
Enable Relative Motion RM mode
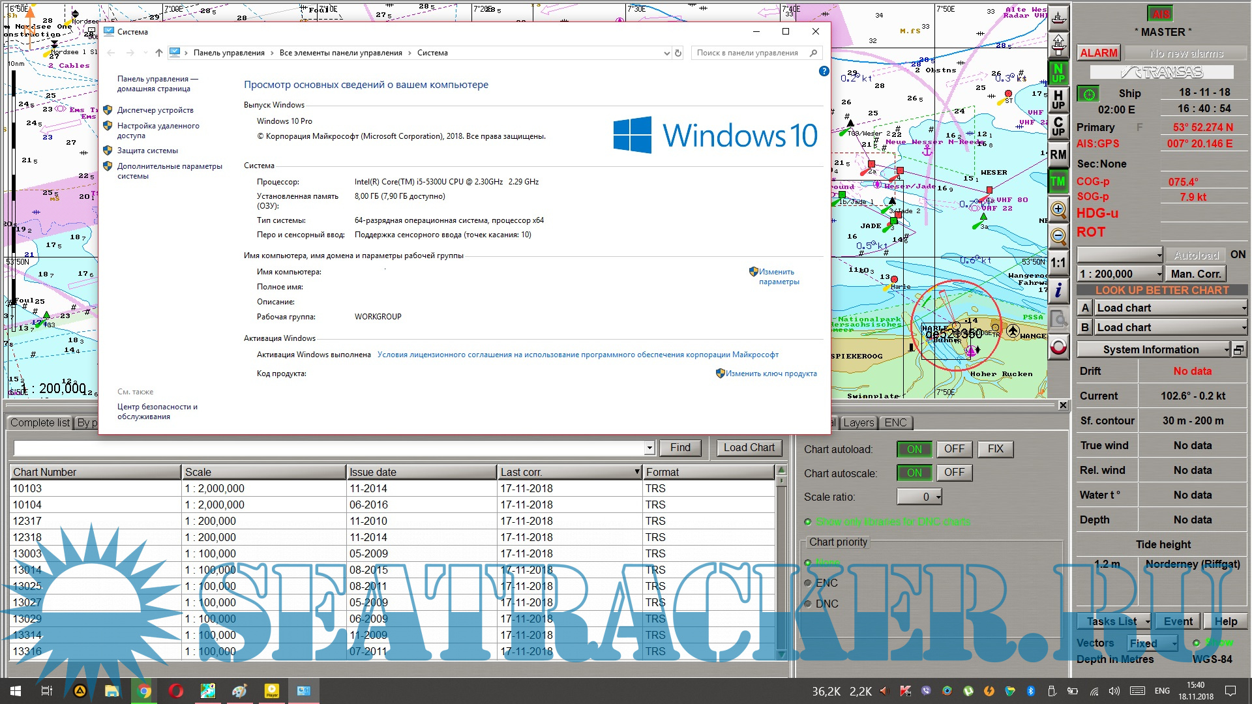(x=1058, y=154)
